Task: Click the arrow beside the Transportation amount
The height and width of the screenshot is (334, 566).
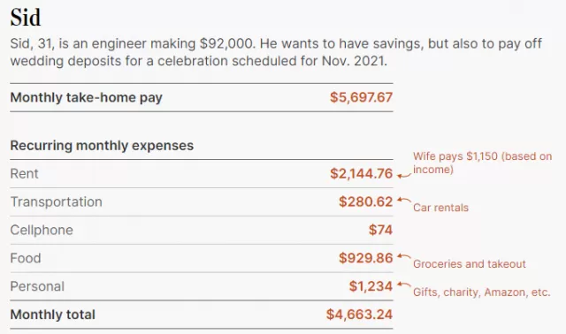Action: pyautogui.click(x=404, y=200)
